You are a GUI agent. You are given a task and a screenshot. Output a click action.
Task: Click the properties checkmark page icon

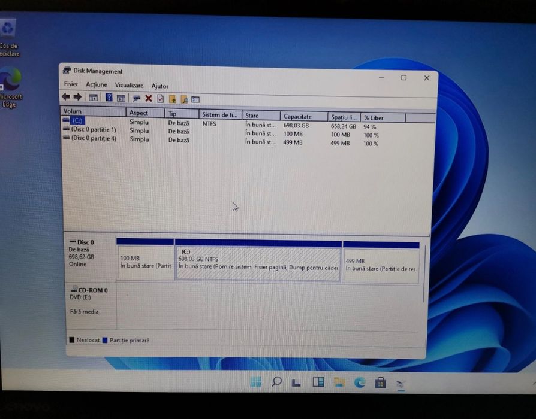pos(160,99)
